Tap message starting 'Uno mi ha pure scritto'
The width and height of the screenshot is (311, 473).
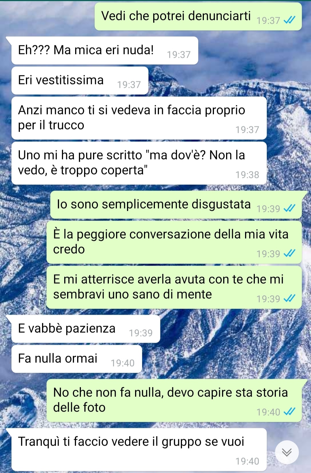tap(139, 163)
